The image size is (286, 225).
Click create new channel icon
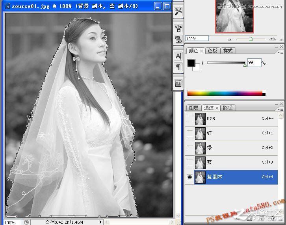tap(261, 218)
